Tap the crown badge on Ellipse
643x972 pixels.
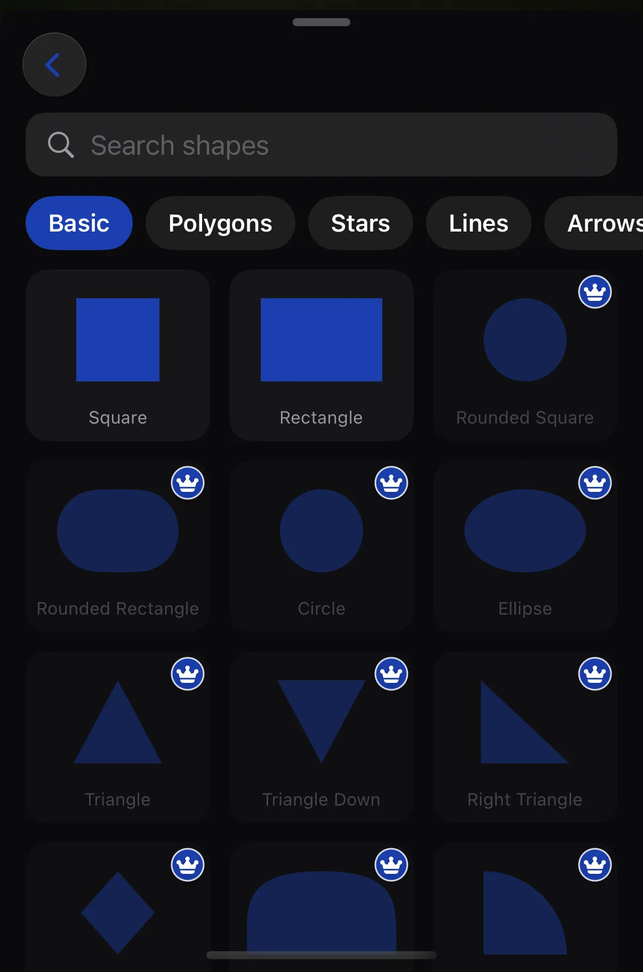click(x=595, y=483)
